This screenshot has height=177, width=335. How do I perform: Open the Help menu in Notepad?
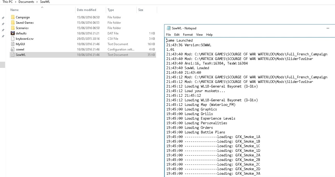click(209, 35)
